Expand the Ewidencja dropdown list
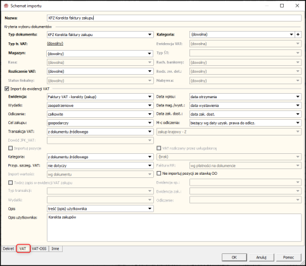 [x=100, y=97]
